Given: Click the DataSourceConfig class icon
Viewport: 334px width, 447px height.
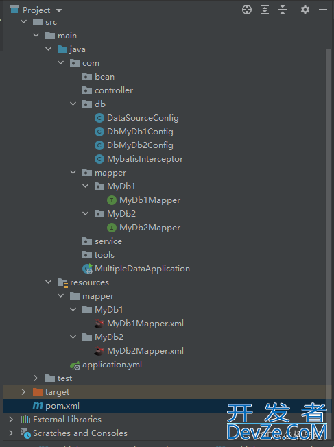Looking at the screenshot, I should pyautogui.click(x=99, y=118).
